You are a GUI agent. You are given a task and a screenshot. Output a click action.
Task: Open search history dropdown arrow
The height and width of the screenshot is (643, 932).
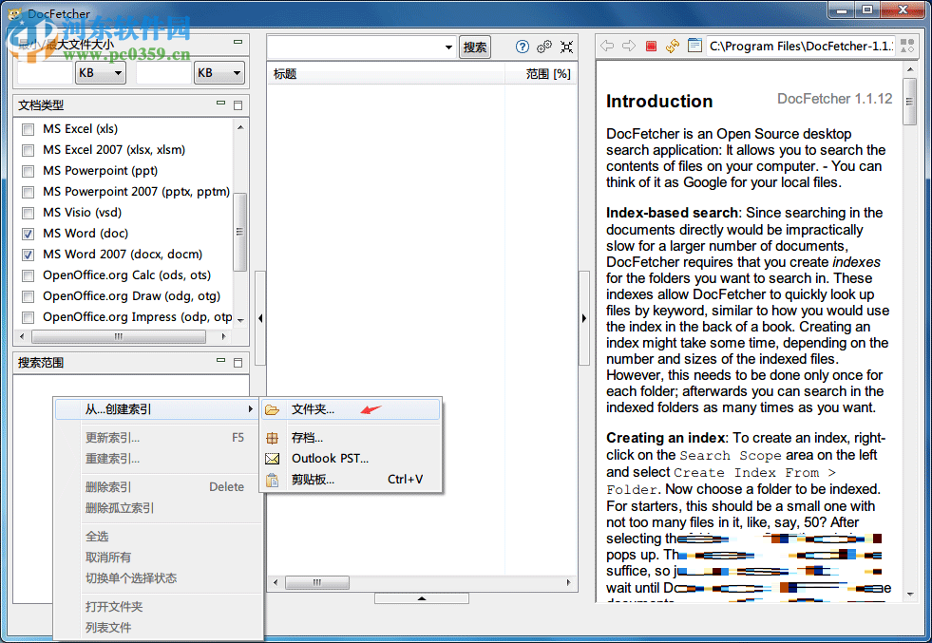(x=448, y=47)
